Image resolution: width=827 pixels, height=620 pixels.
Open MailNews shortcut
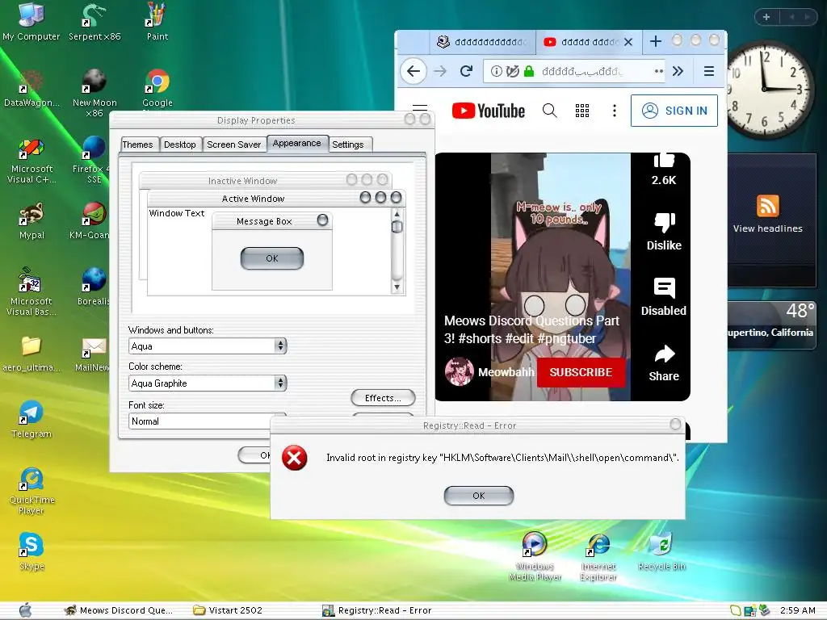click(x=94, y=354)
